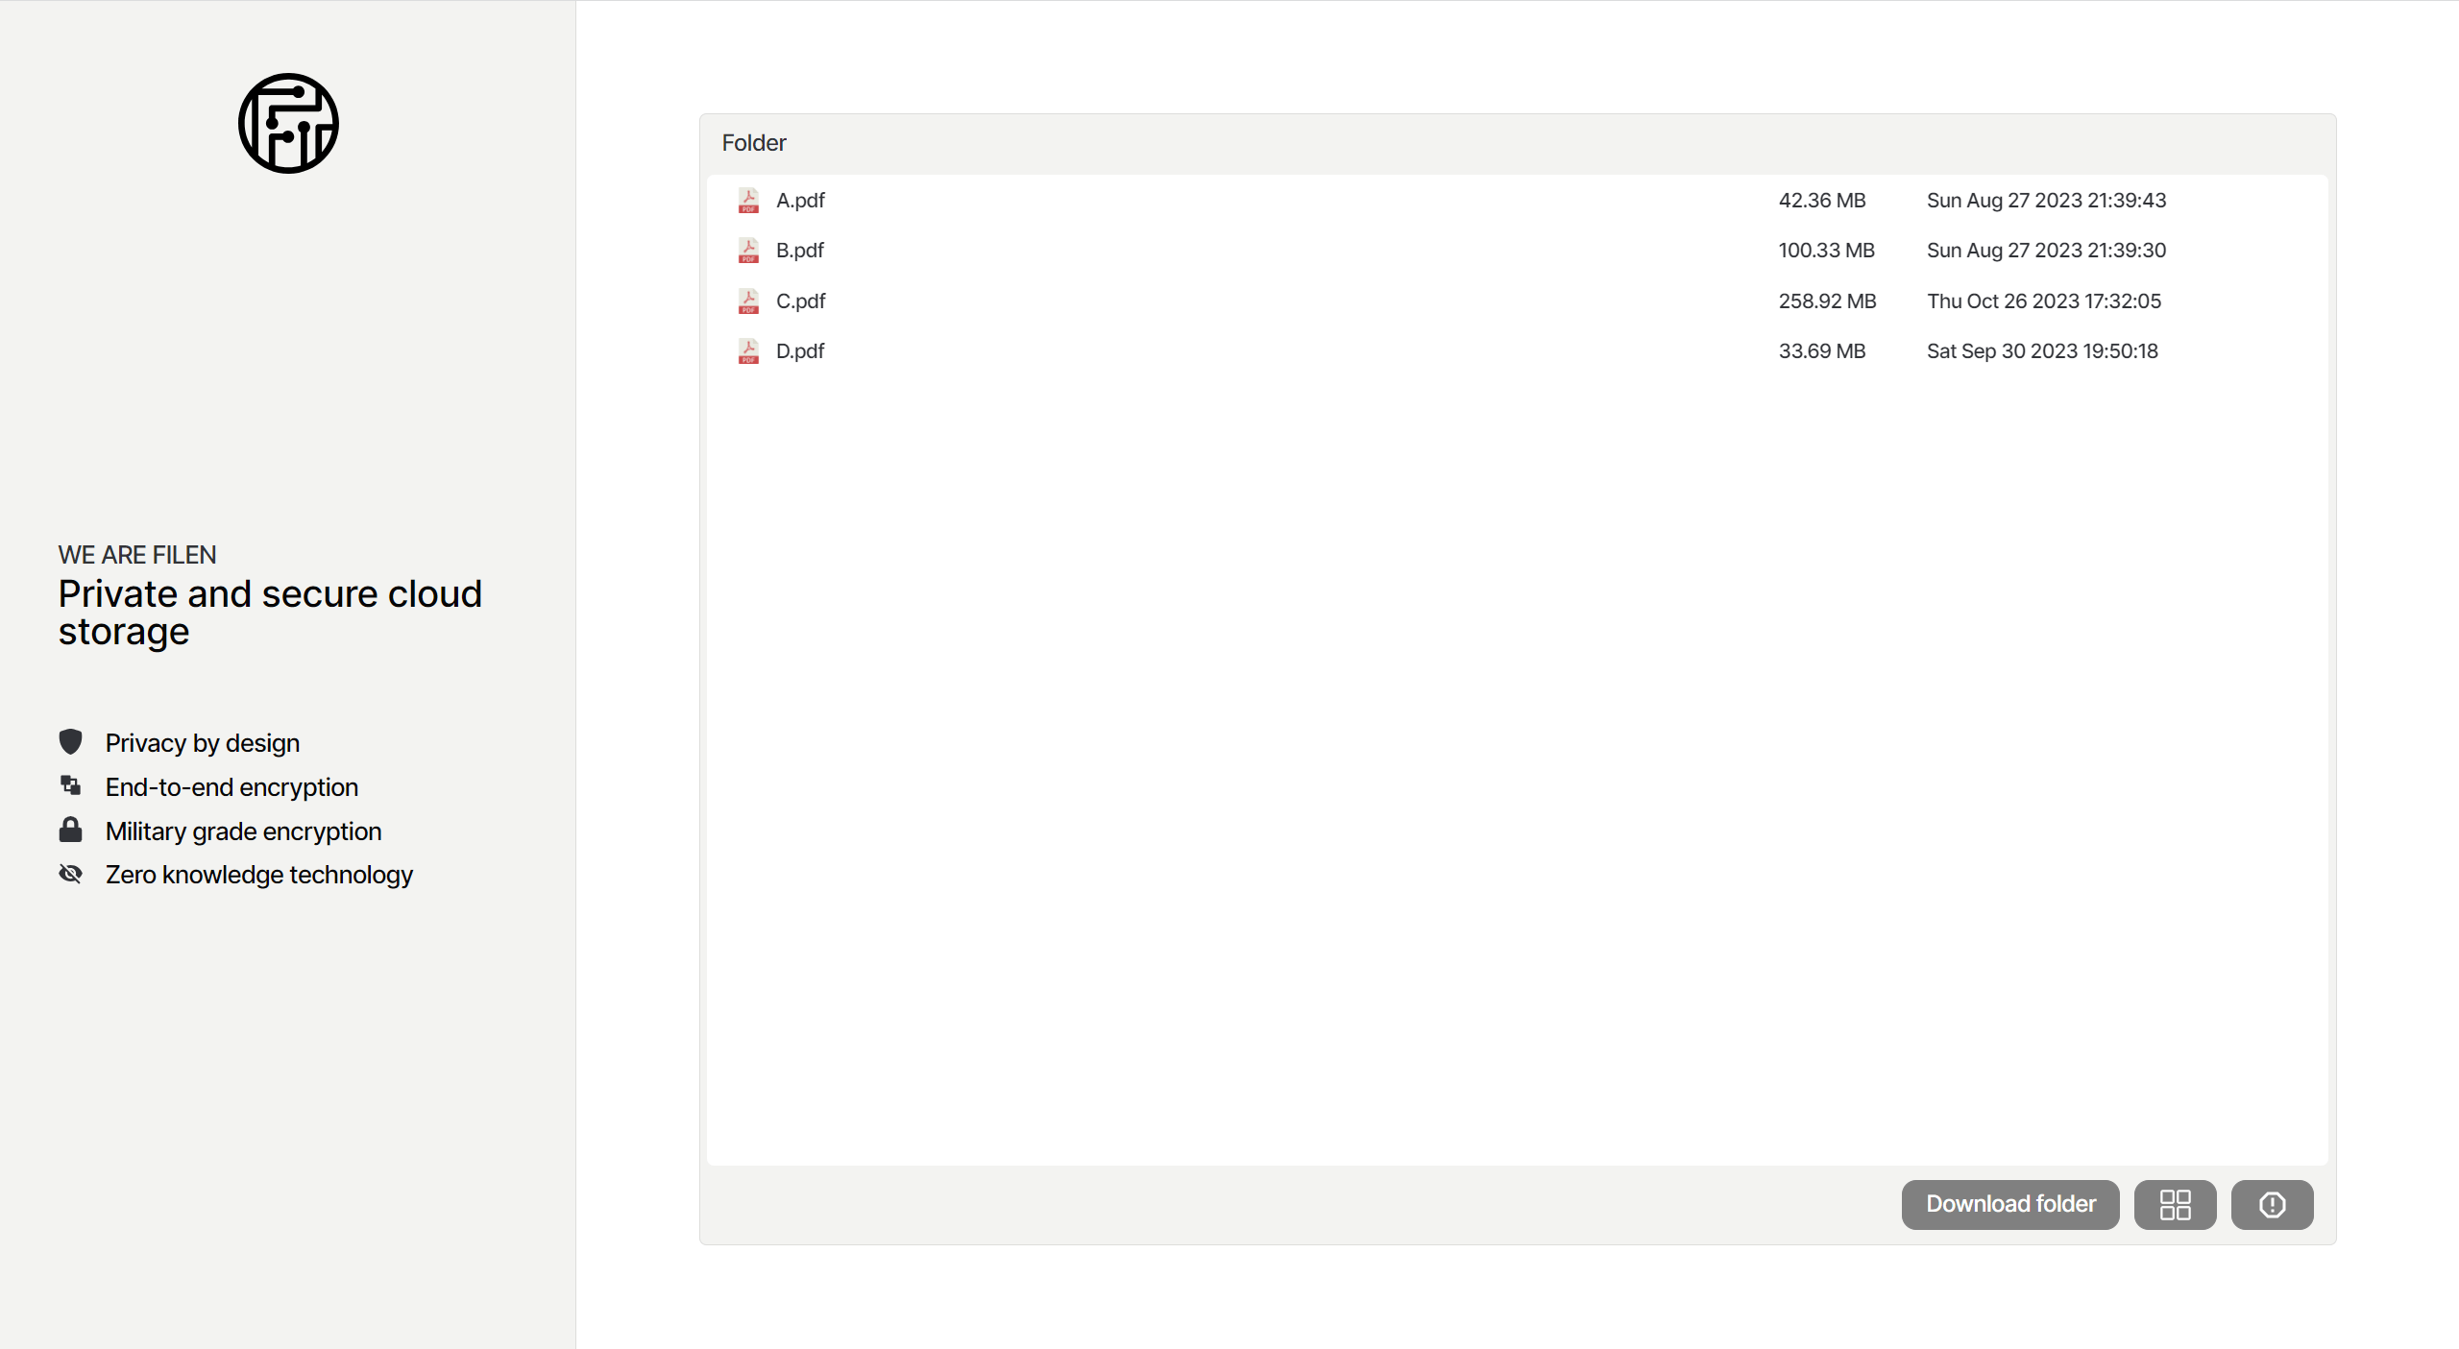Click the WE ARE FILEN heading
This screenshot has width=2459, height=1349.
[137, 554]
